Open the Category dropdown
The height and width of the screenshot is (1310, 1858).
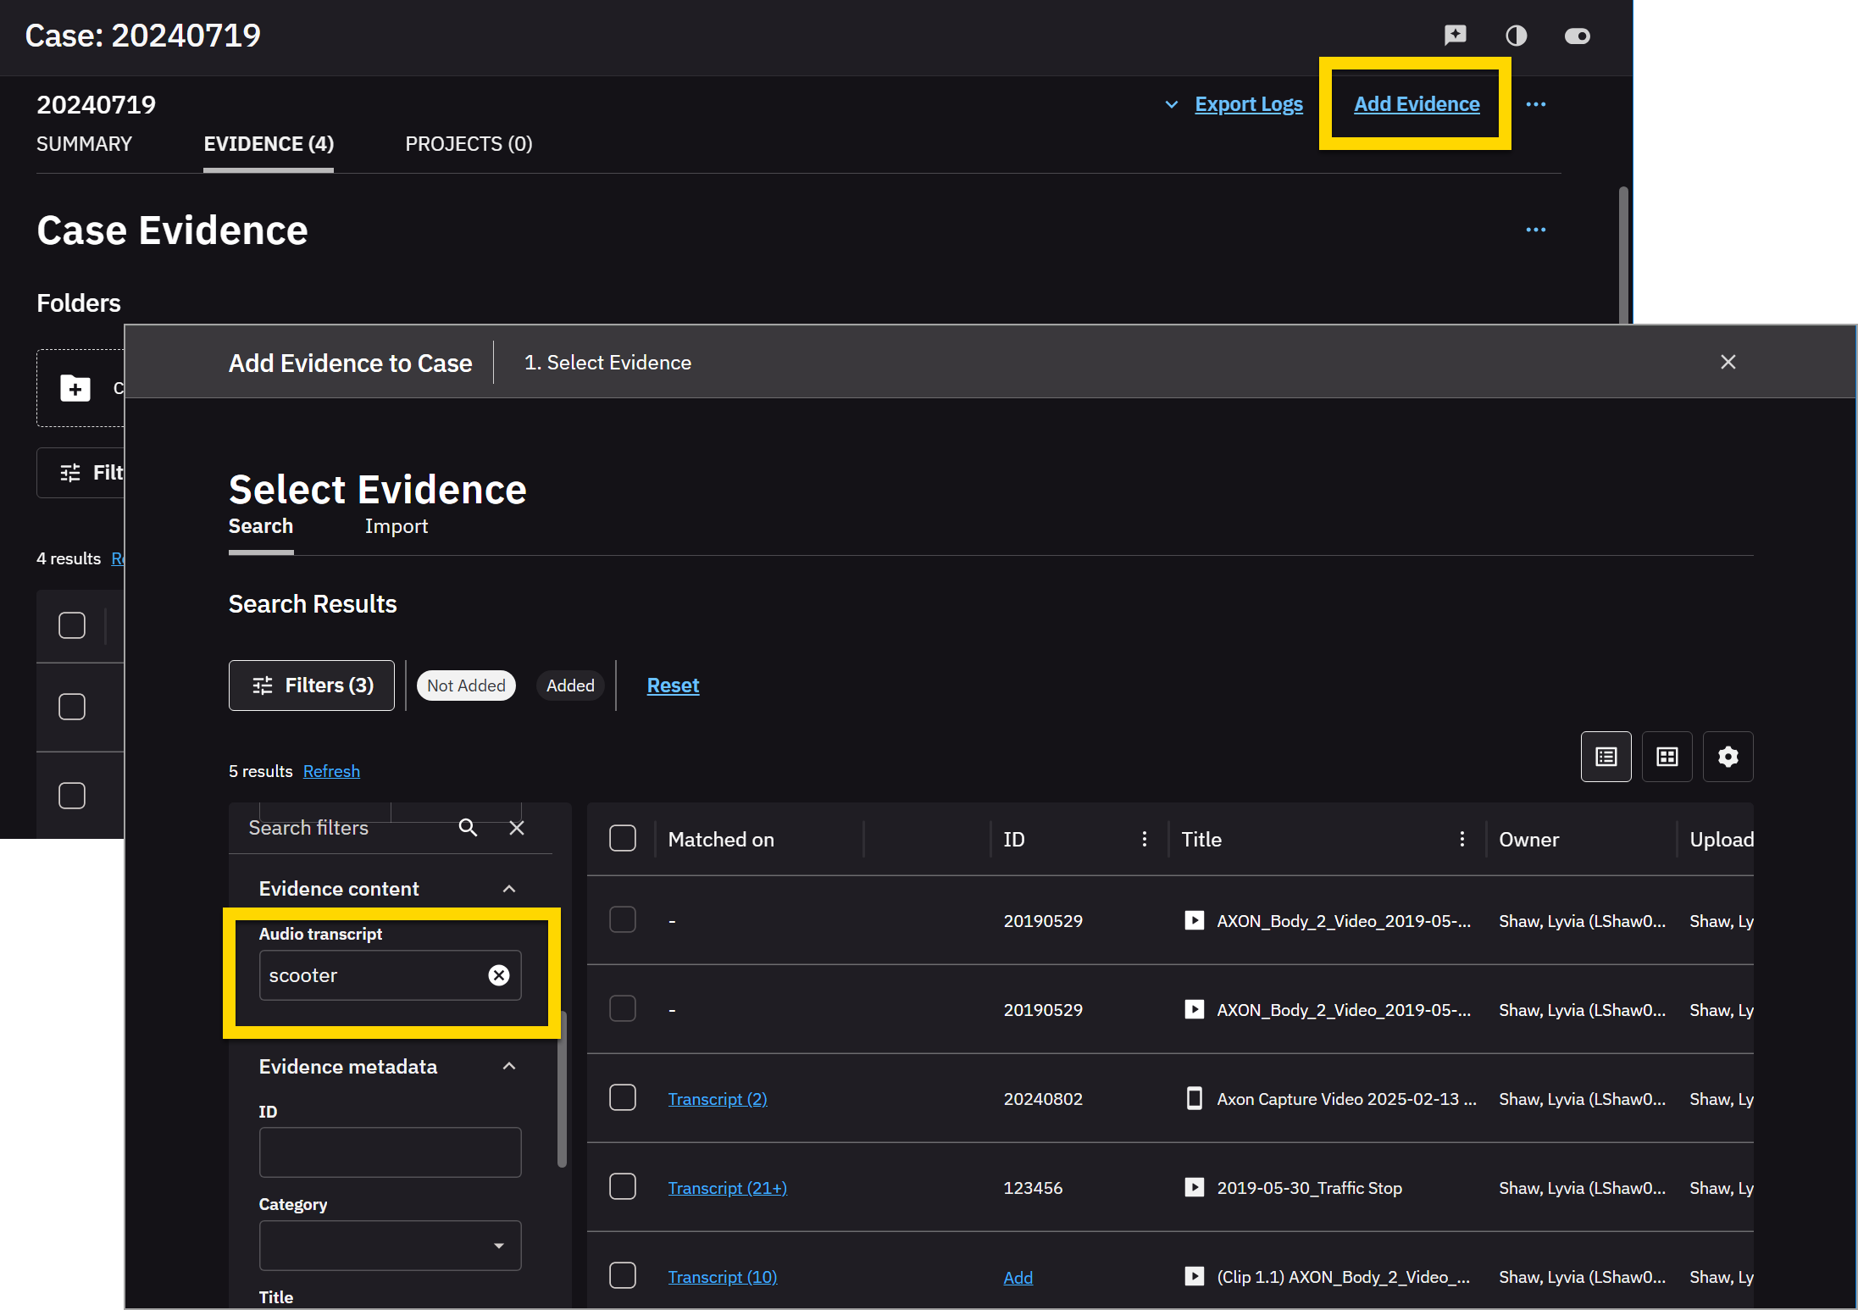(x=391, y=1246)
